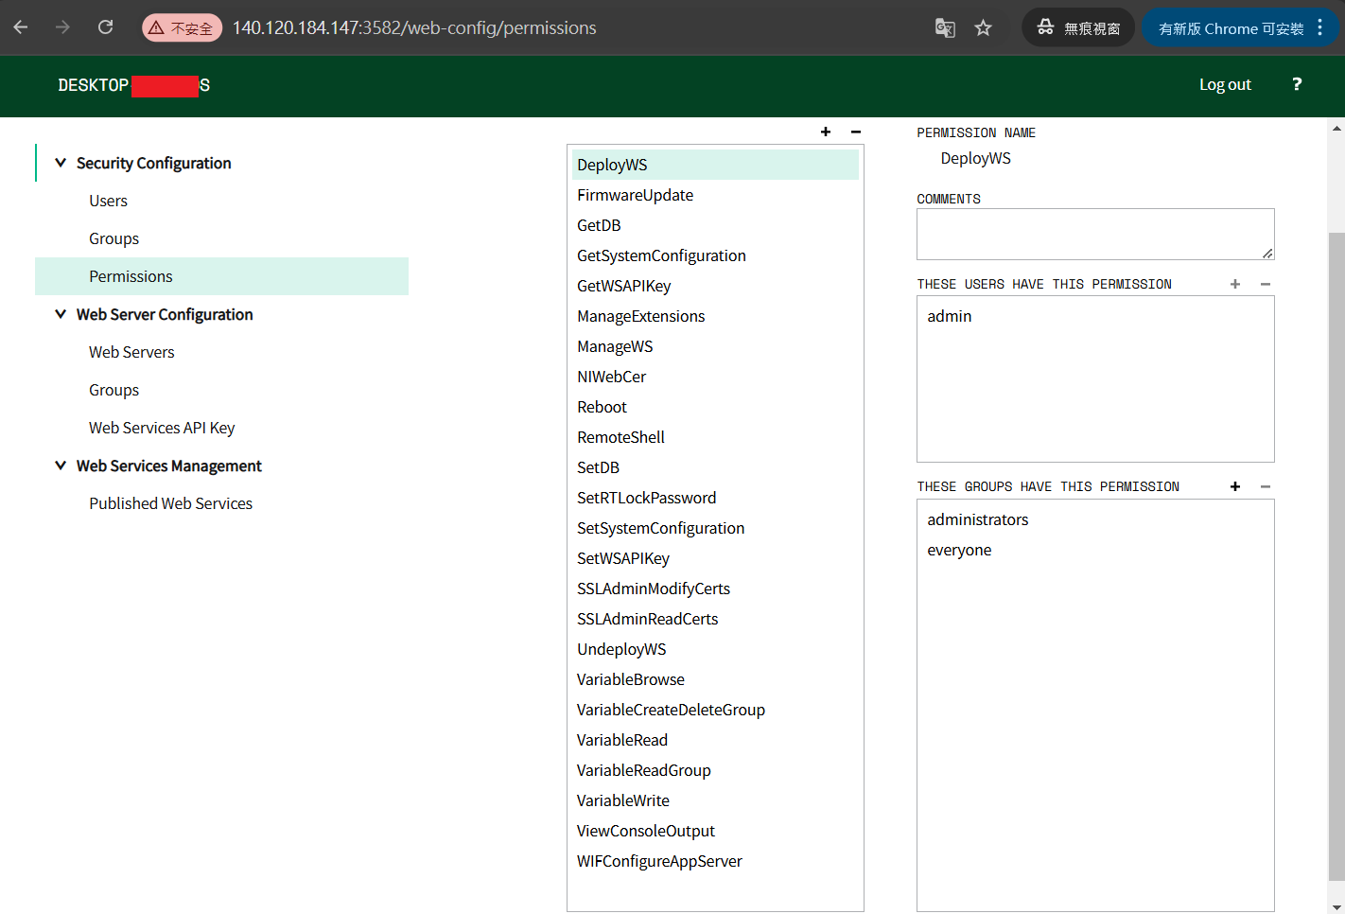
Task: Select the NIWebCer permission
Action: (715, 377)
